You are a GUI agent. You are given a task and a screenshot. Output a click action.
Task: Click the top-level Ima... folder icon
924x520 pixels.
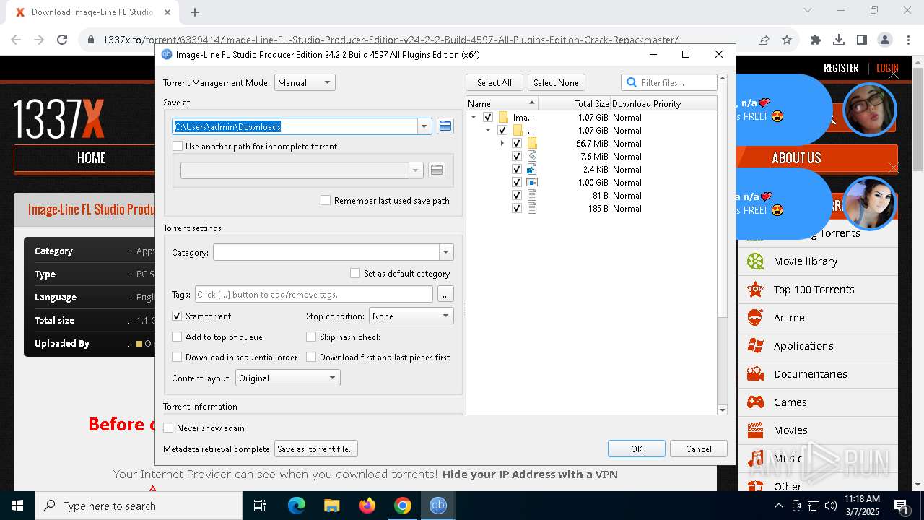pyautogui.click(x=503, y=118)
